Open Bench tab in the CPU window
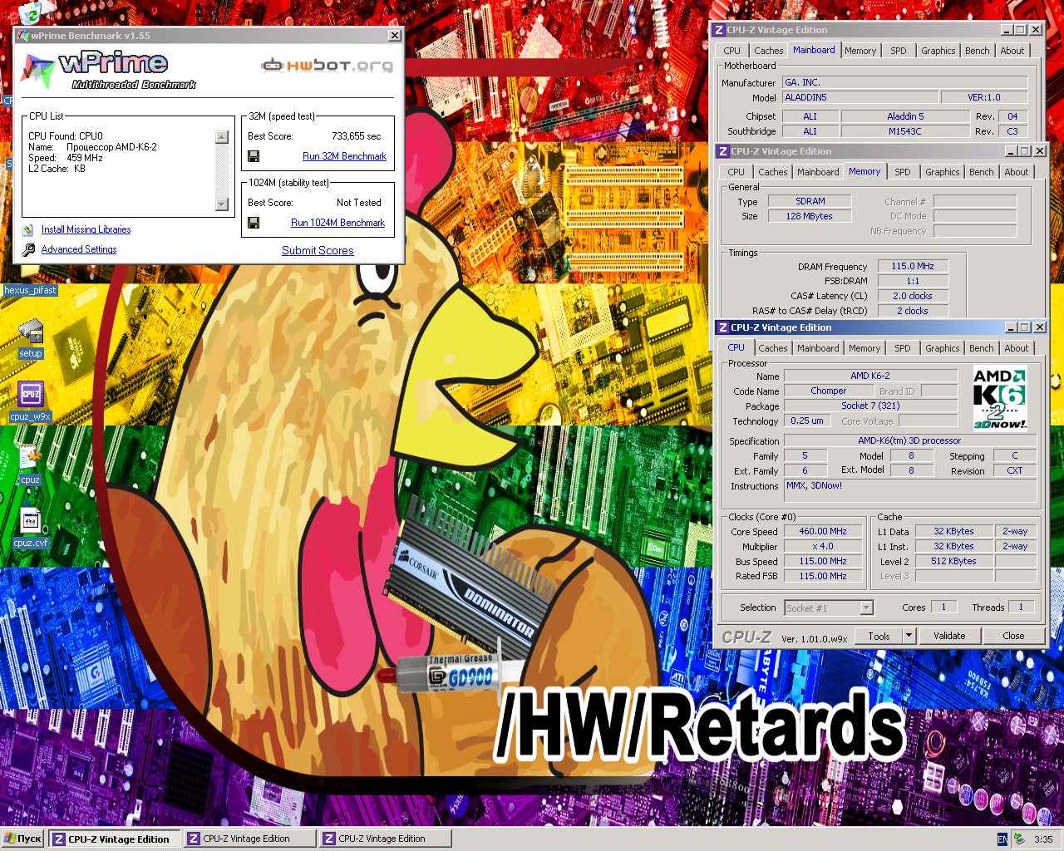The height and width of the screenshot is (851, 1064). pyautogui.click(x=981, y=348)
